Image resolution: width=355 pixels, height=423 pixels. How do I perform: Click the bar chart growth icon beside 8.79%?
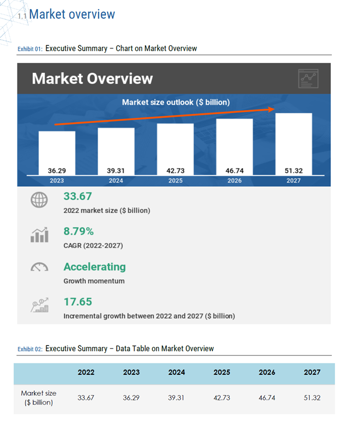coord(40,235)
